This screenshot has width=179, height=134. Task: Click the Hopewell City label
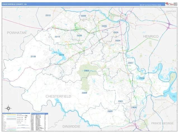160,100
